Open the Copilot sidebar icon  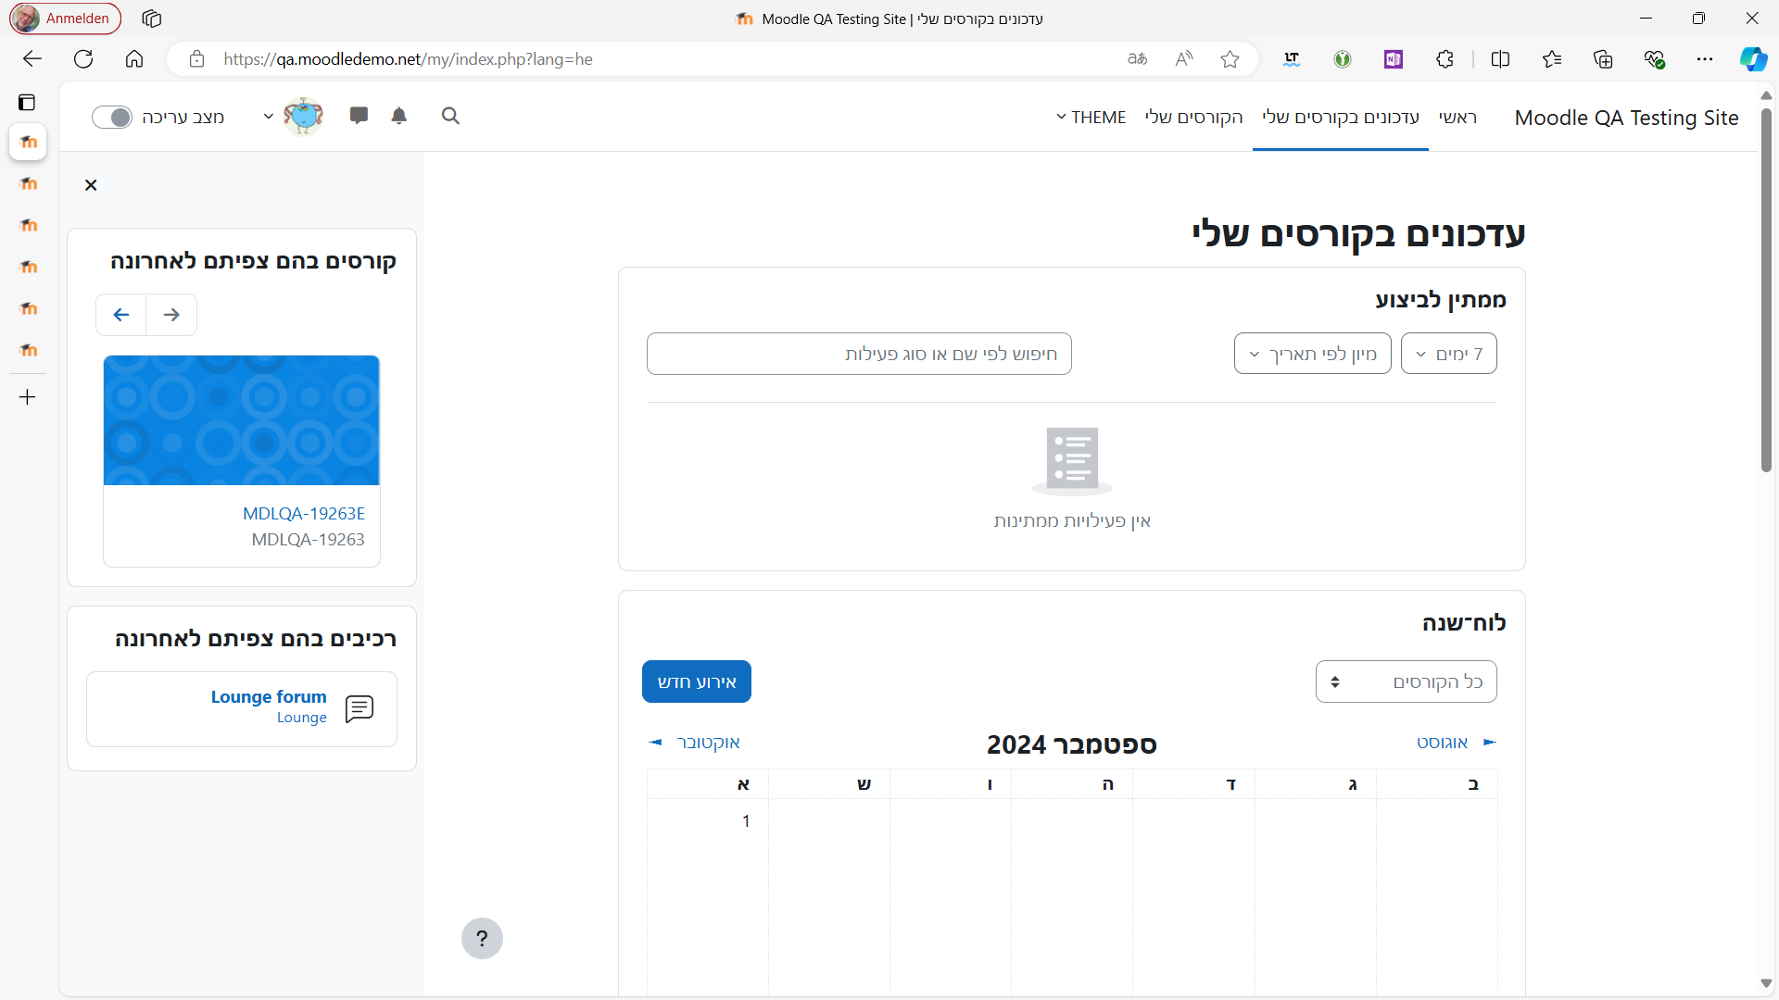point(1753,59)
